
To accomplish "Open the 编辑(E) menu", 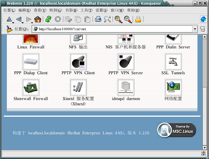I will tap(24, 10).
